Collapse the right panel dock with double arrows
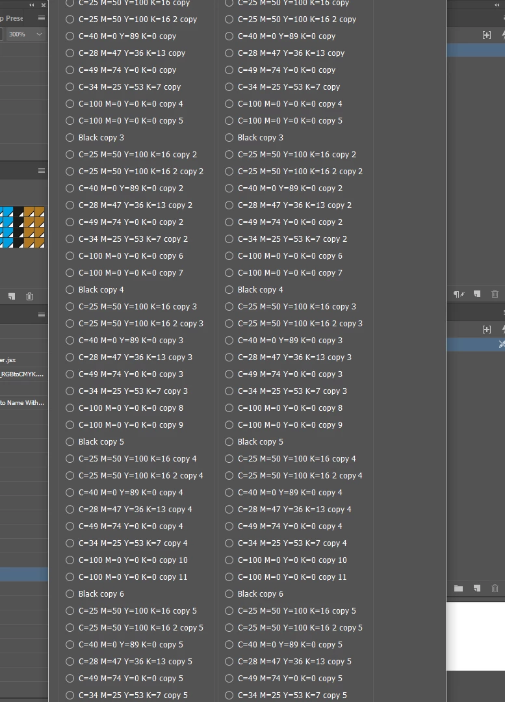 497,5
